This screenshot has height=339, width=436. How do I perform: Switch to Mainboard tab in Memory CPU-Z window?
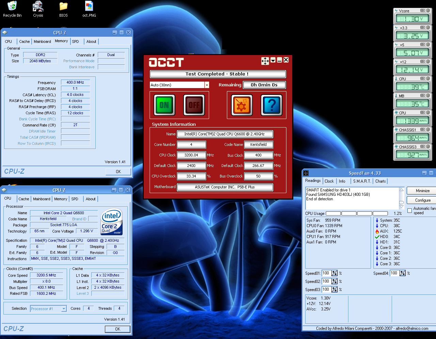[x=42, y=41]
